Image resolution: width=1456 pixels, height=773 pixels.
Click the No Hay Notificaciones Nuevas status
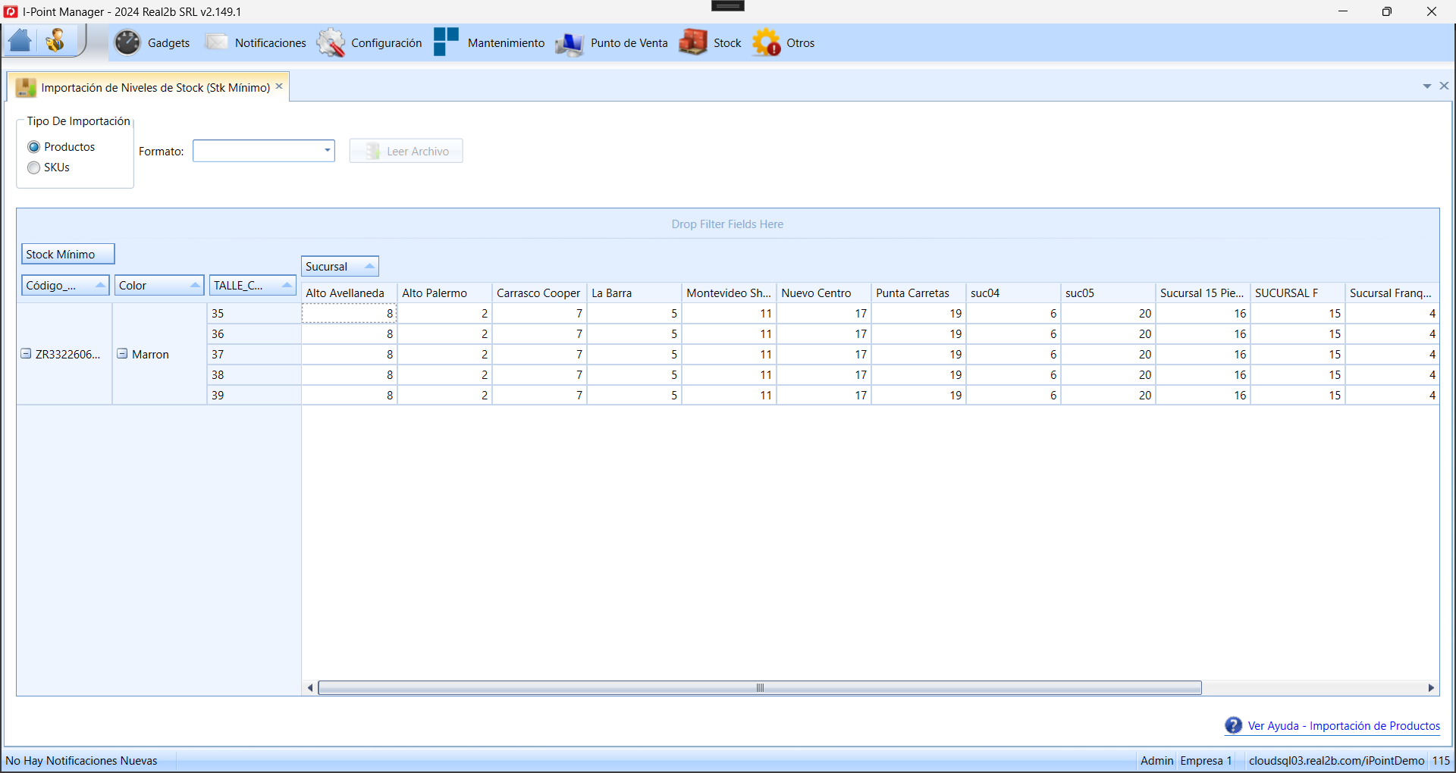tap(82, 760)
